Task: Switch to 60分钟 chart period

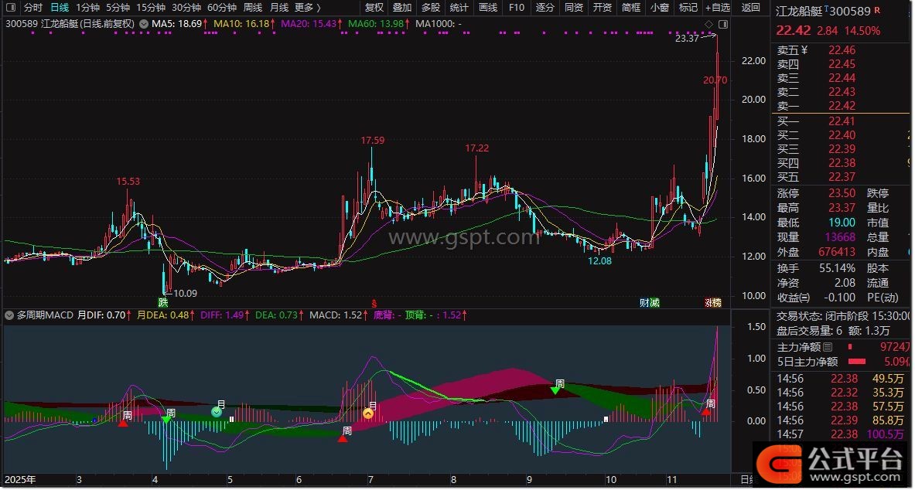Action: click(221, 8)
